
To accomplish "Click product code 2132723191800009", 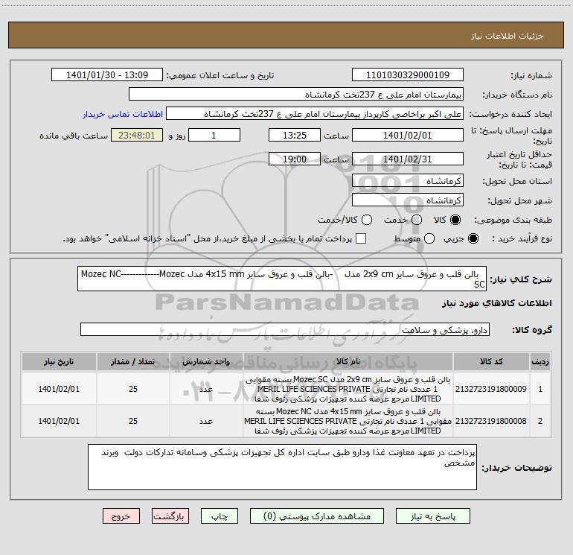I will point(491,389).
